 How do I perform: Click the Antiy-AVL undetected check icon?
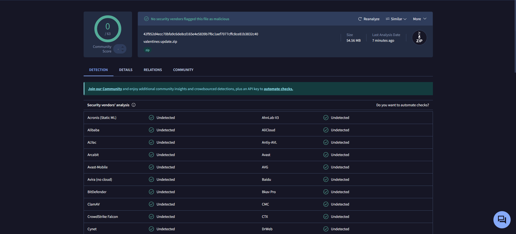coord(326,142)
